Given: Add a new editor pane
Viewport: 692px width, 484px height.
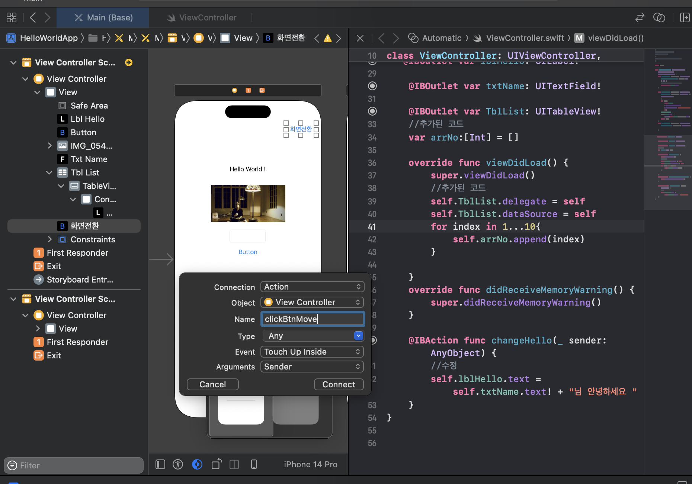Looking at the screenshot, I should [x=685, y=17].
